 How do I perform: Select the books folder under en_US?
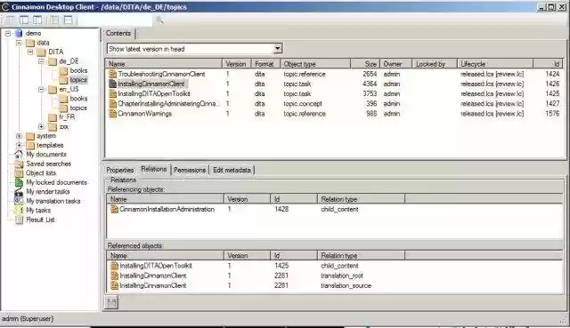click(78, 99)
